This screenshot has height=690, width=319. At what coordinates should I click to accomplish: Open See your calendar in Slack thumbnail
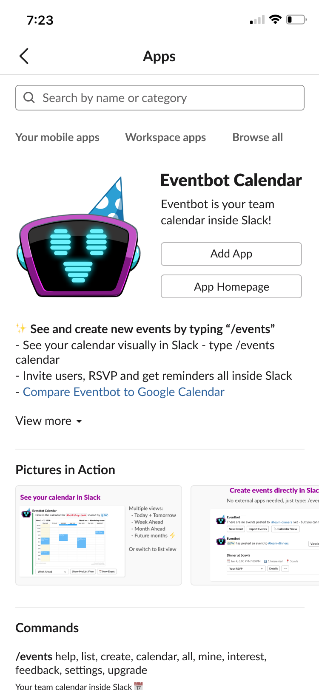(99, 535)
